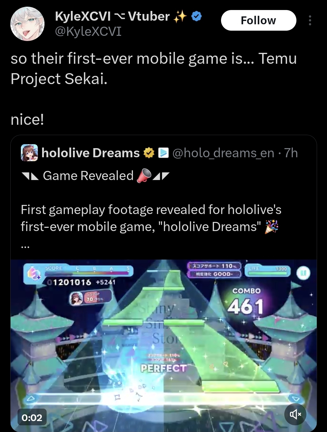Click the blue verified badge next to KyleXCVI
327x432 pixels.
click(197, 16)
